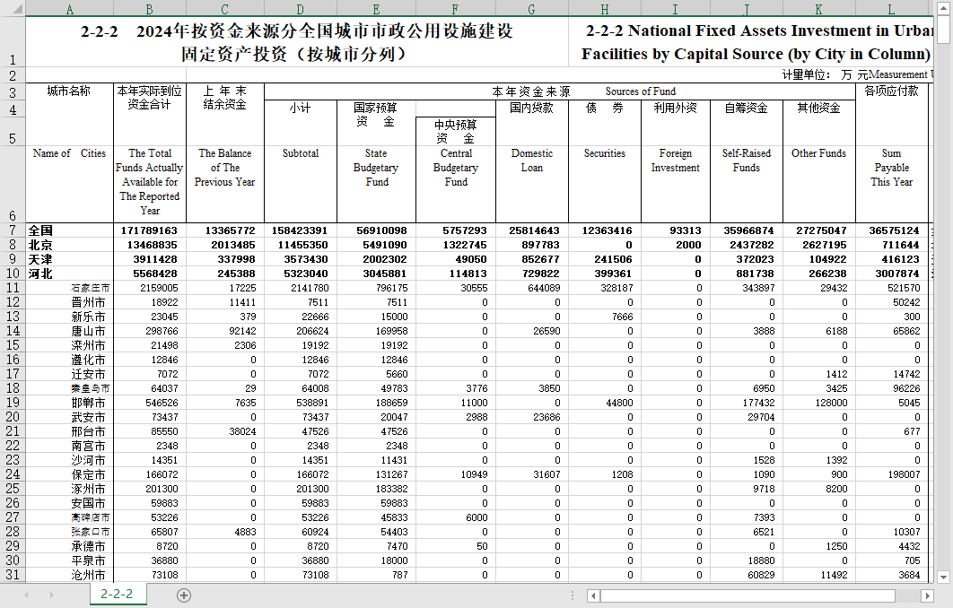Viewport: 953px width, 608px height.
Task: Select column D header
Action: pos(301,9)
